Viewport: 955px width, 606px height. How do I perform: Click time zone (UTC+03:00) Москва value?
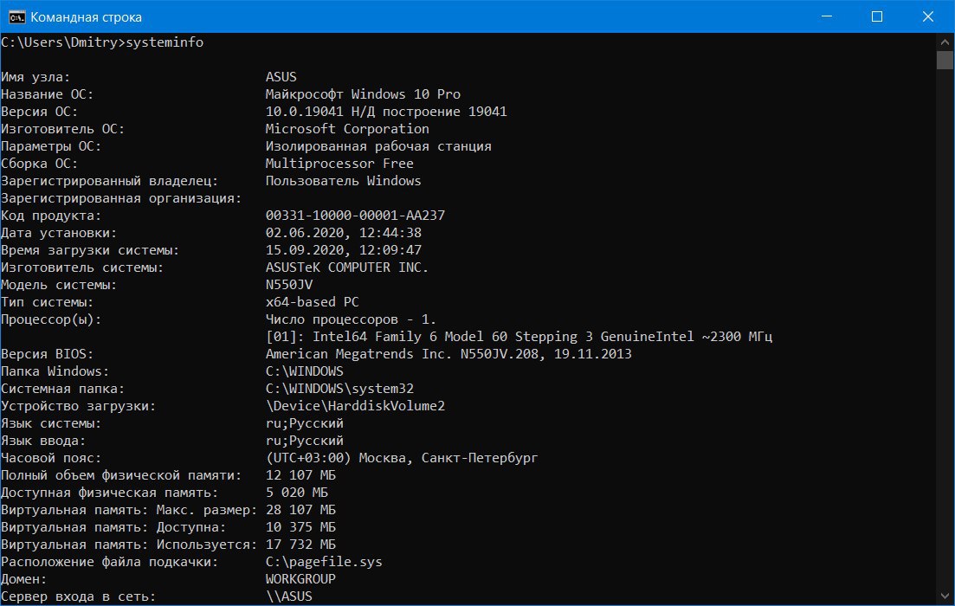402,457
